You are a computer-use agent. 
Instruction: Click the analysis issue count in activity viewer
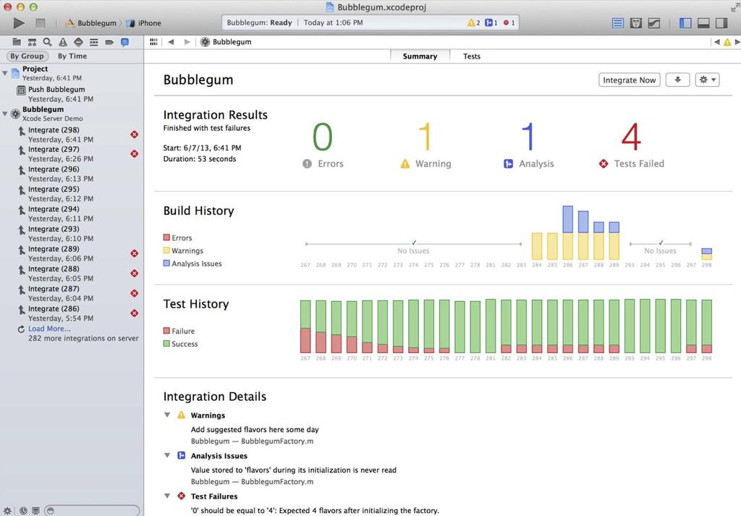[491, 22]
